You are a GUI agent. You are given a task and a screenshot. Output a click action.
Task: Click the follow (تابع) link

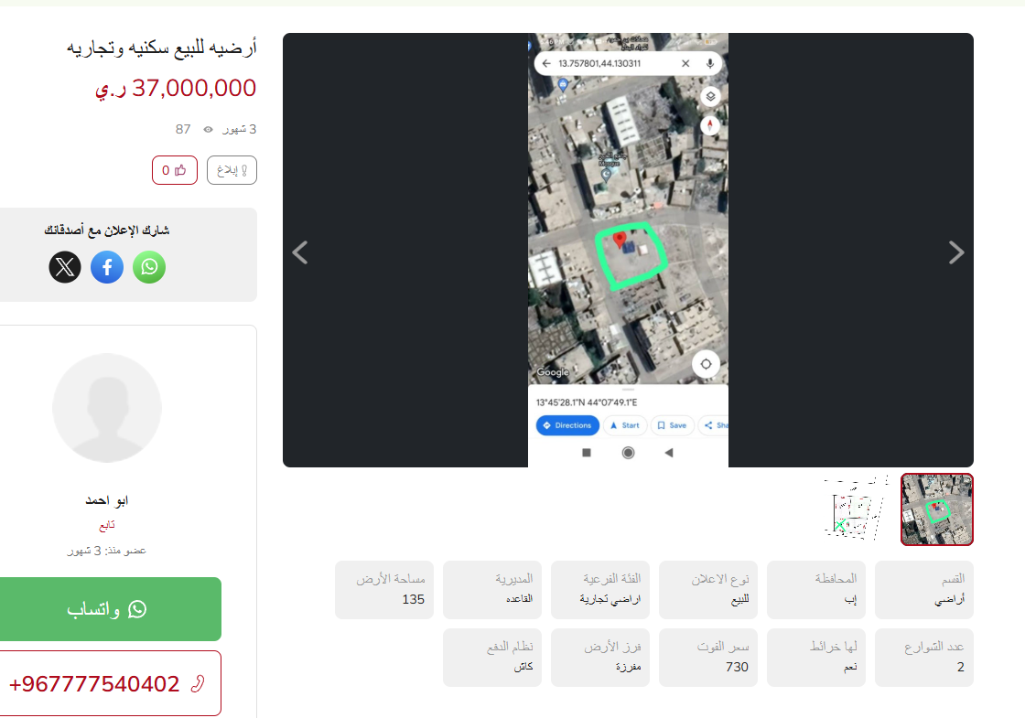pyautogui.click(x=106, y=525)
